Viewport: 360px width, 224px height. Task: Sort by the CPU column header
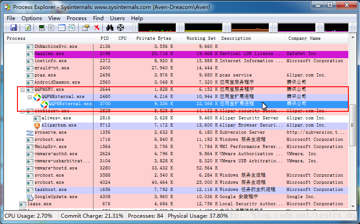(x=120, y=38)
